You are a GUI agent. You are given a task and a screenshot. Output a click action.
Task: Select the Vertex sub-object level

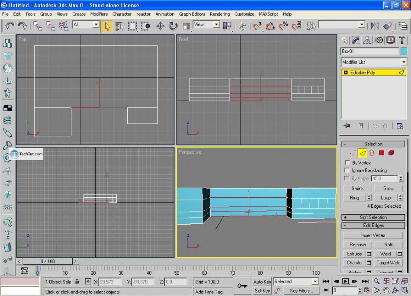click(x=353, y=153)
